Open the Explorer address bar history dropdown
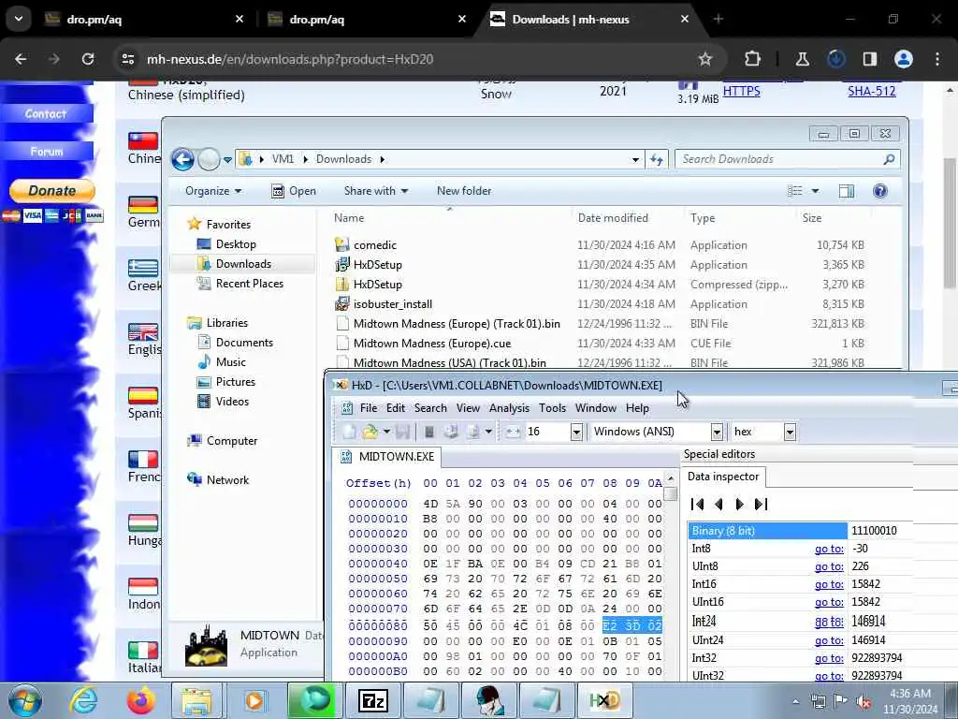 pyautogui.click(x=635, y=159)
